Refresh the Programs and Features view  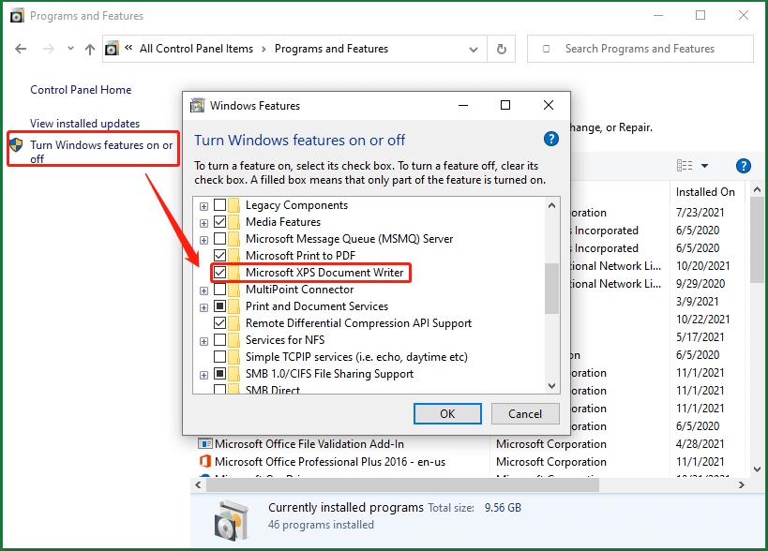point(501,49)
